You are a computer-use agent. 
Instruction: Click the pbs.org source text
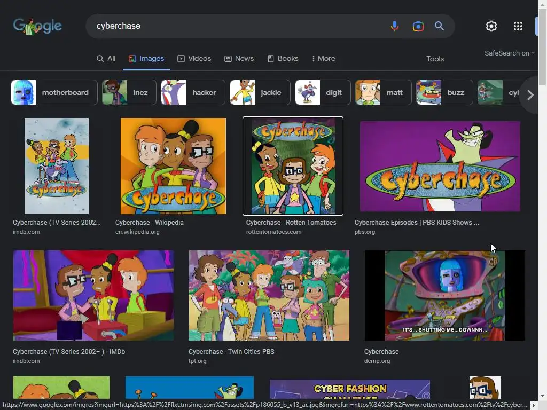click(x=364, y=232)
